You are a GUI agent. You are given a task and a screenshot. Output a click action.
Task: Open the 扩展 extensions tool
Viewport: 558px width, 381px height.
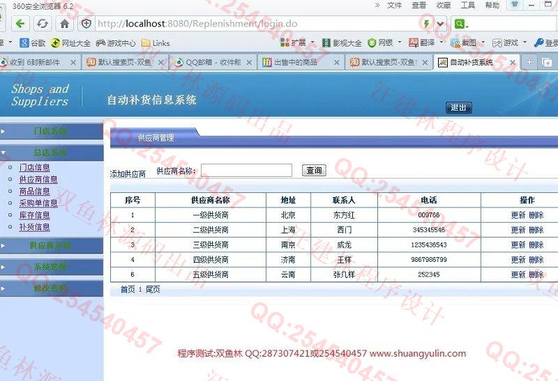coord(293,42)
